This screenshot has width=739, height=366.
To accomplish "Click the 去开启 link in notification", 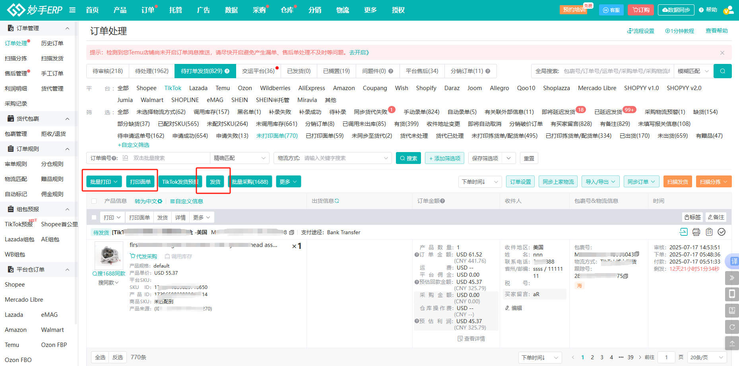I will click(359, 52).
